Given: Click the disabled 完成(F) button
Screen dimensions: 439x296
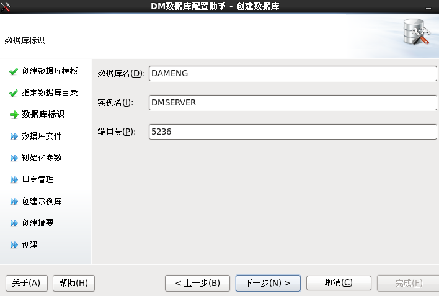Looking at the screenshot, I should tap(409, 283).
